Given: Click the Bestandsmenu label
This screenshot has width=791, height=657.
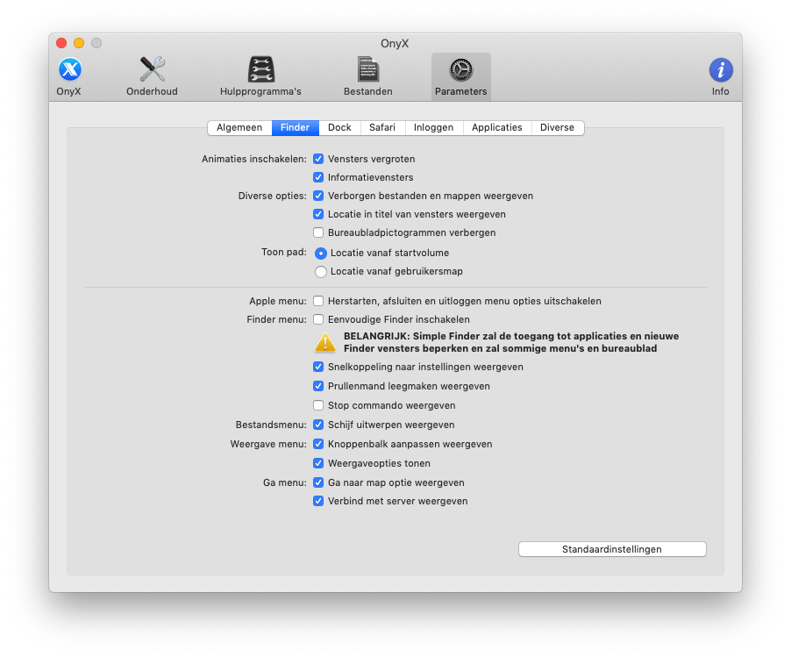Looking at the screenshot, I should click(x=271, y=425).
